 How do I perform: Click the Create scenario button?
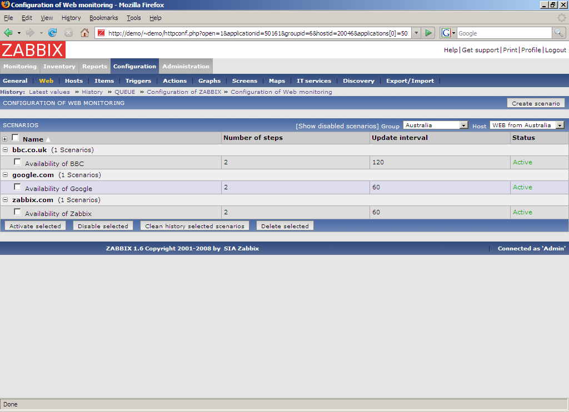536,103
